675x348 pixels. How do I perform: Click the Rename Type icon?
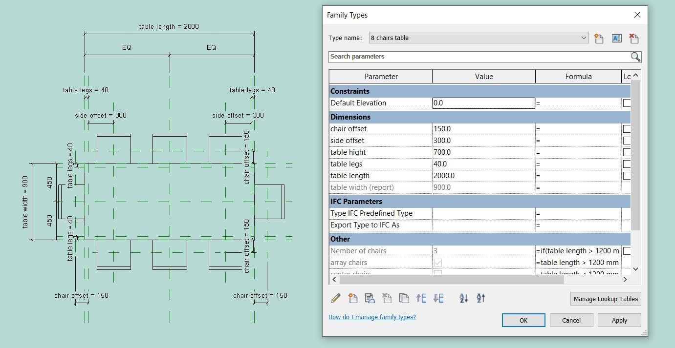[x=616, y=39]
